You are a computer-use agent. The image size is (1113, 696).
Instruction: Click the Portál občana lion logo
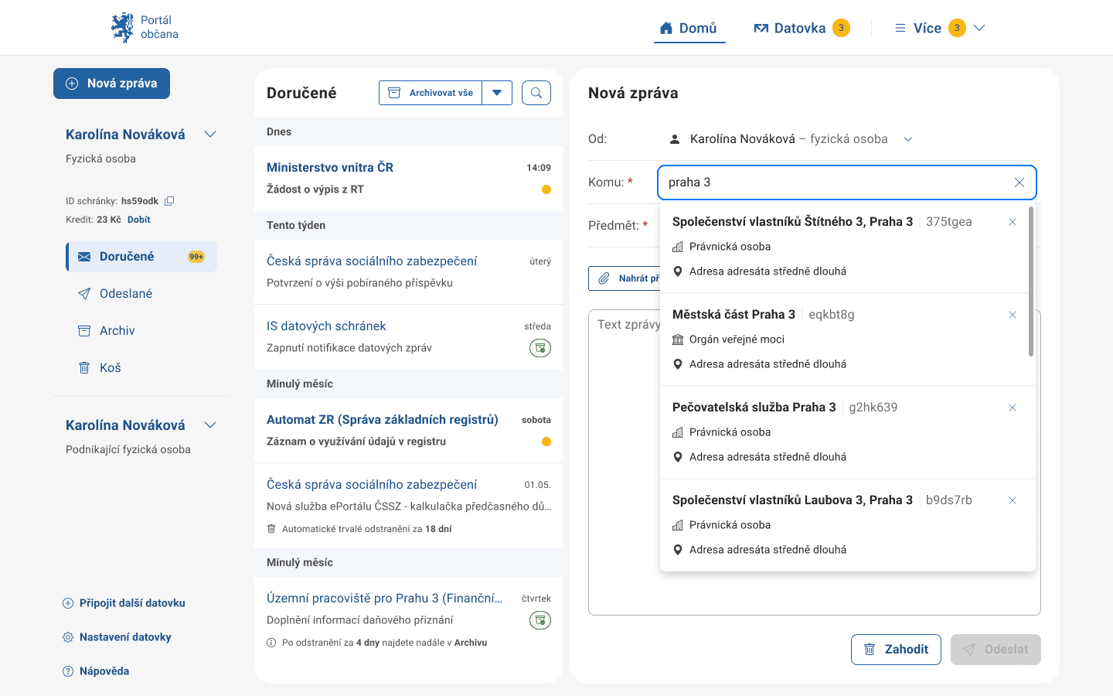click(122, 28)
